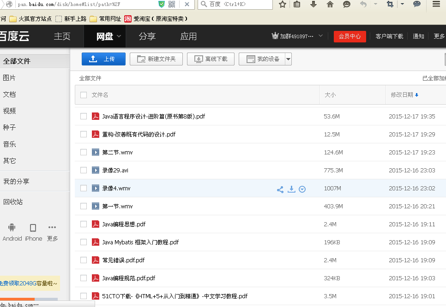Click 新建文件夹 button
This screenshot has height=307, width=446.
click(156, 59)
